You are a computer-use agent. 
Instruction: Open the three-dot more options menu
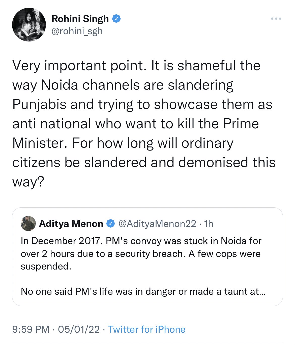[x=276, y=19]
